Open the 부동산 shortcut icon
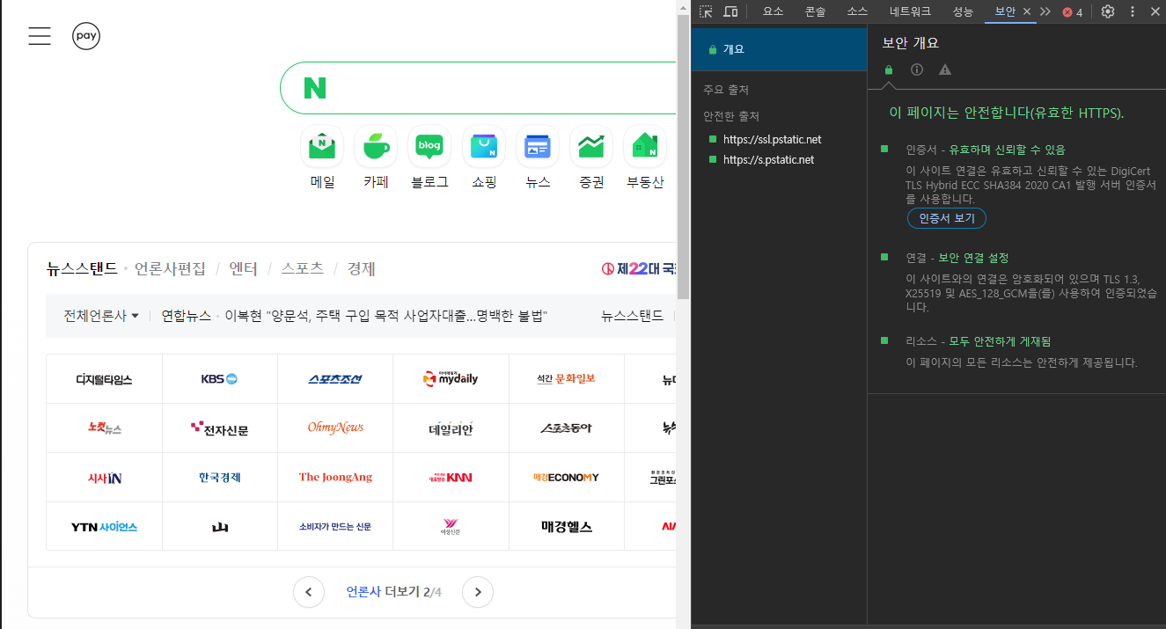This screenshot has height=629, width=1166. tap(645, 146)
